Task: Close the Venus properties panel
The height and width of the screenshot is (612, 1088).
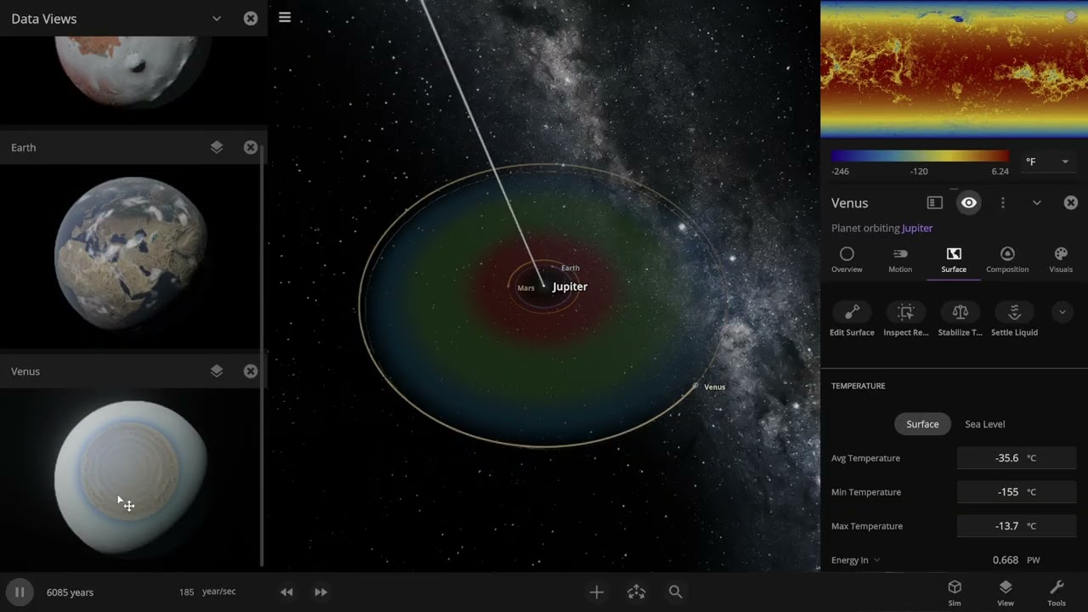Action: [1071, 202]
